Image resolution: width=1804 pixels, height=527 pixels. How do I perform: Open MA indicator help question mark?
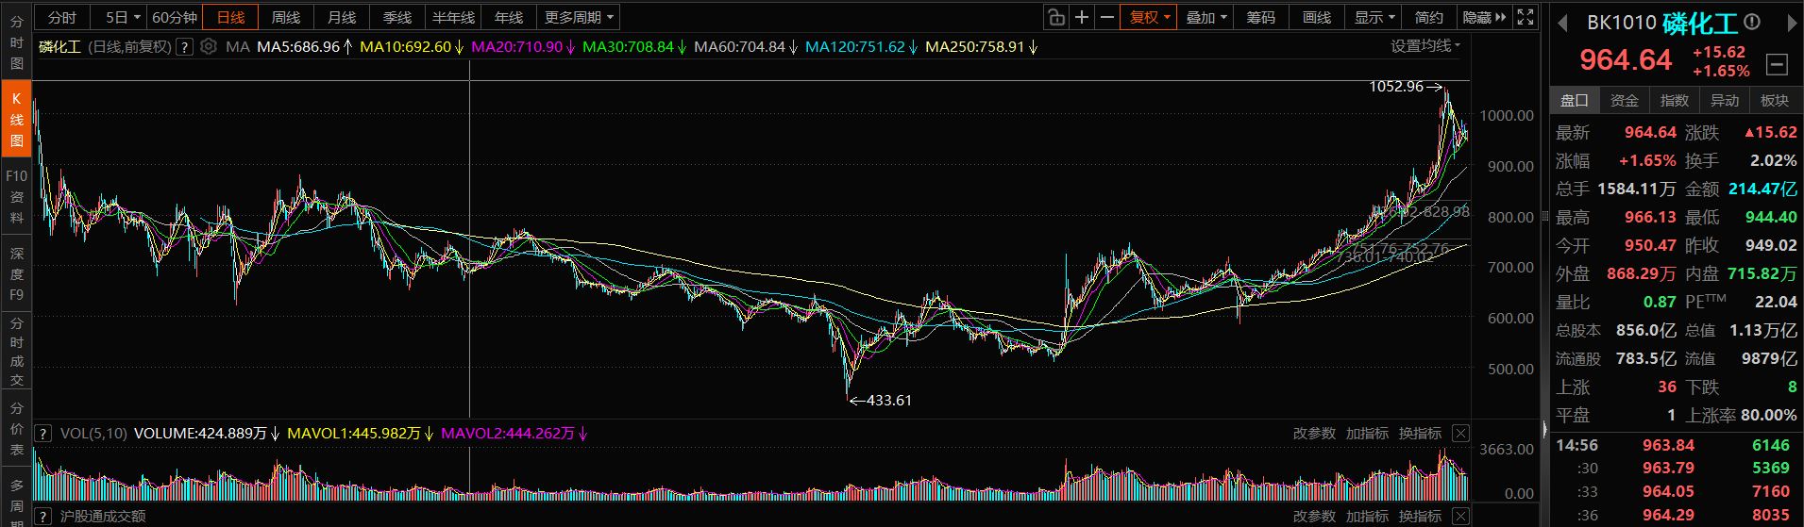click(184, 46)
